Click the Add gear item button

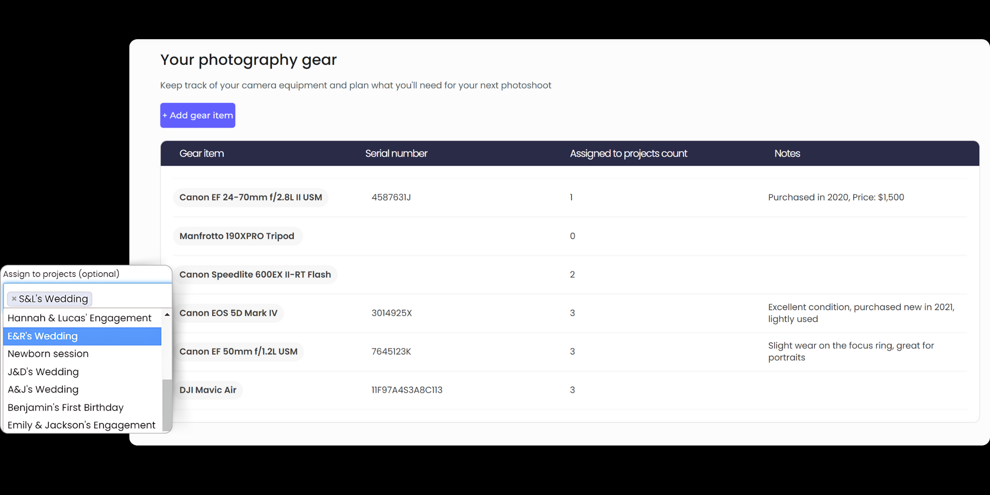pos(198,115)
